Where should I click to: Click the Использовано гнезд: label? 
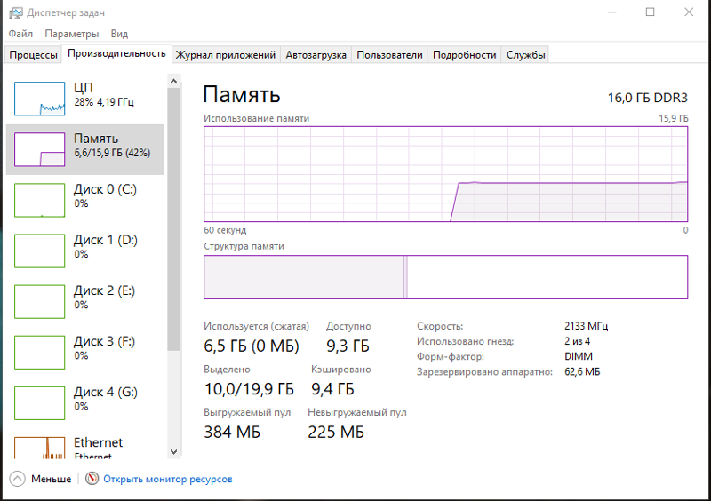tap(465, 341)
